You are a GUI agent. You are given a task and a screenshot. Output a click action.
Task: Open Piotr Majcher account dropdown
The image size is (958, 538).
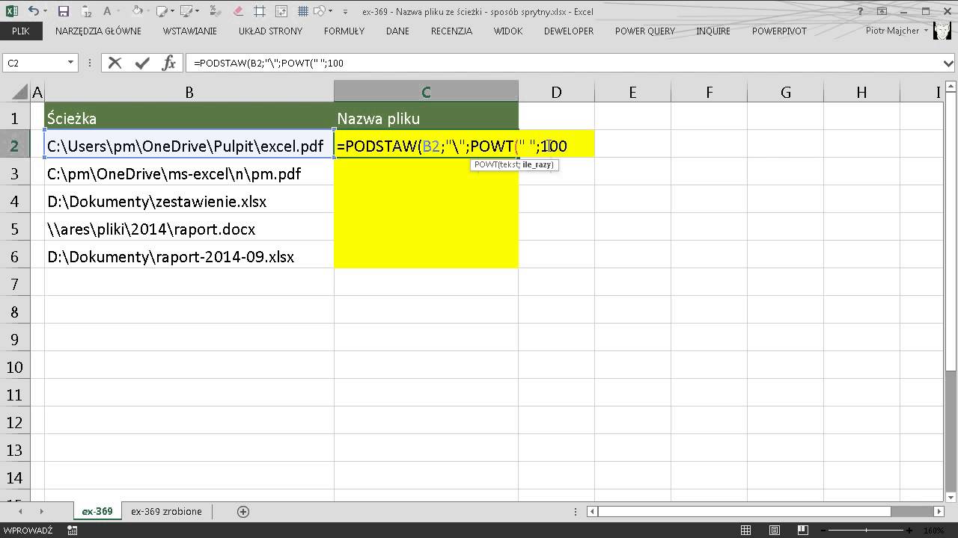tap(927, 31)
